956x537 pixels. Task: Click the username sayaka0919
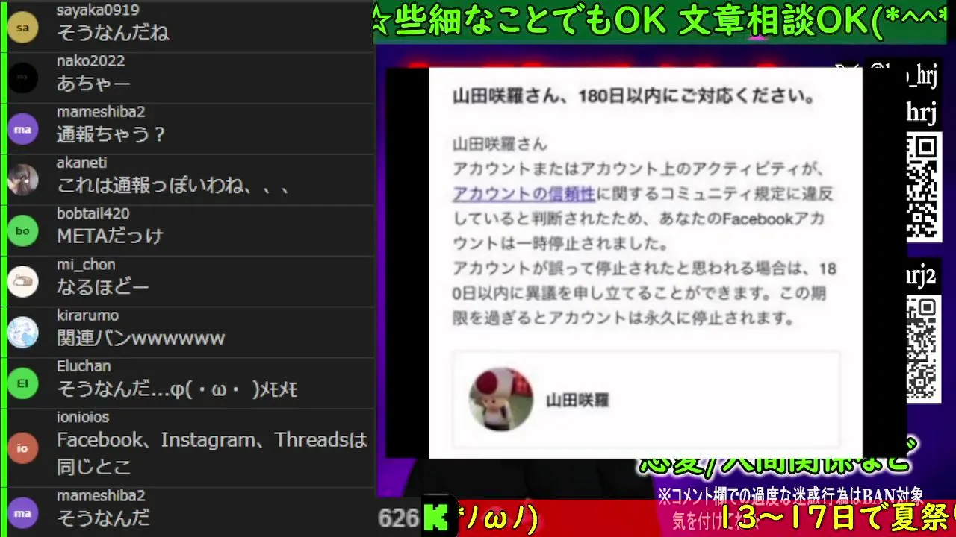point(98,10)
